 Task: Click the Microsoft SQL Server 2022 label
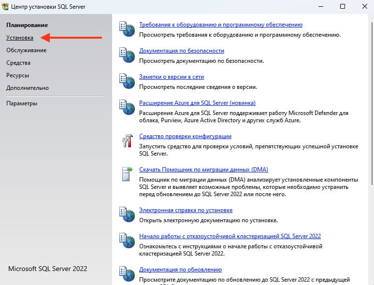click(48, 269)
